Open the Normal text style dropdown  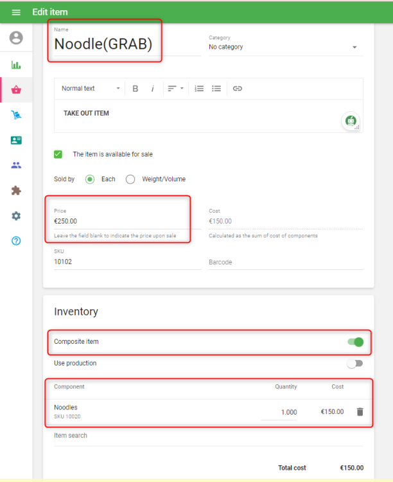[x=91, y=89]
